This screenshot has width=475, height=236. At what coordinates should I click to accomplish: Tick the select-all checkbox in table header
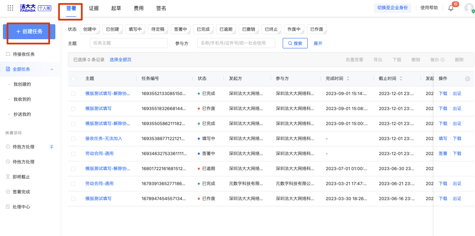73,78
